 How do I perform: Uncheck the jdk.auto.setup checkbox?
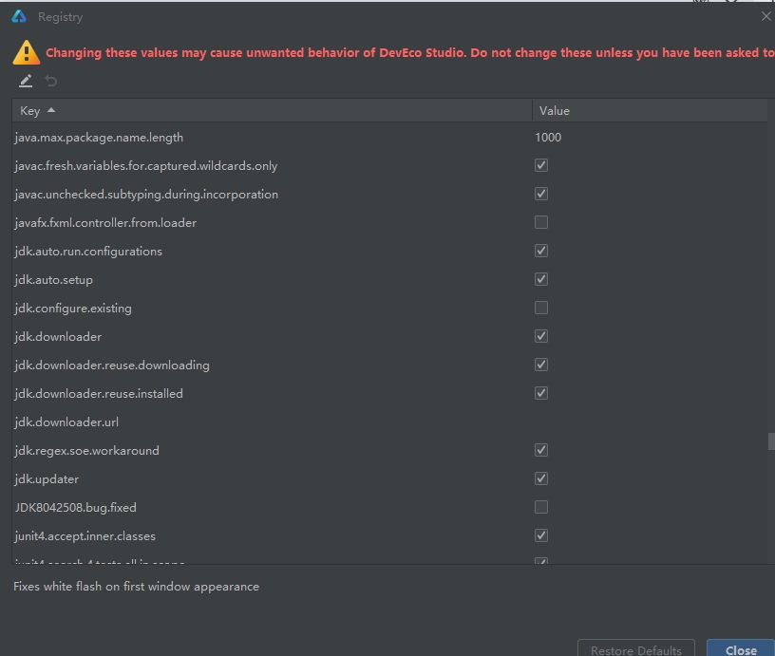pyautogui.click(x=541, y=279)
